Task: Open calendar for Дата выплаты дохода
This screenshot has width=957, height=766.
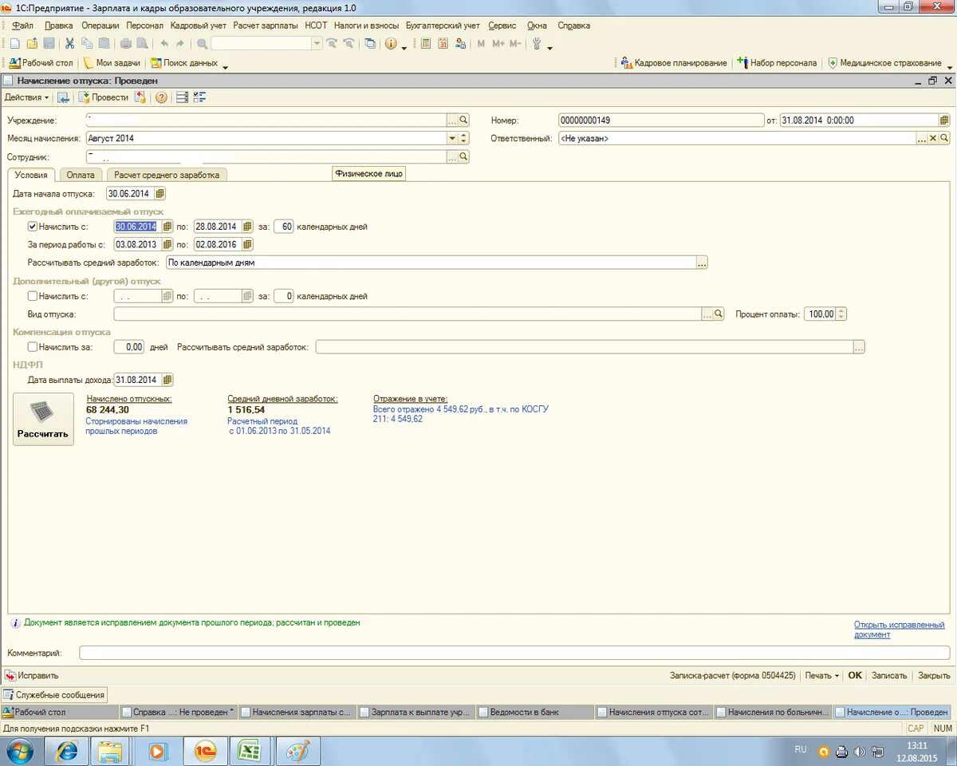Action: point(167,380)
